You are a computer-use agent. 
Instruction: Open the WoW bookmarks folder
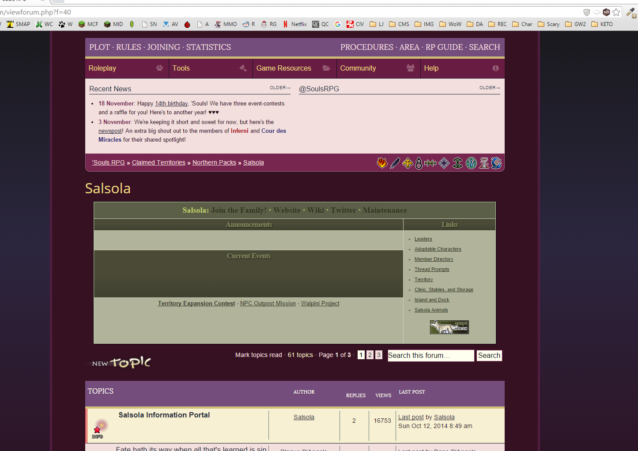click(450, 24)
